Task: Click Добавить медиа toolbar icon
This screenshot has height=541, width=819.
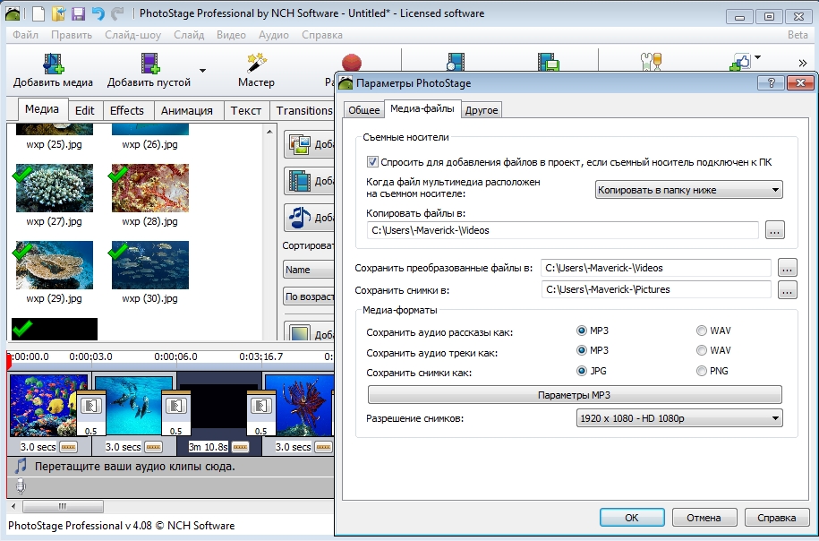Action: 53,64
